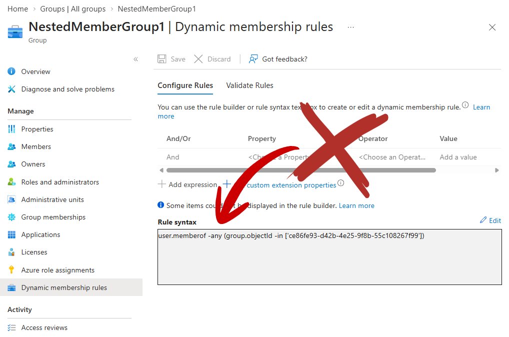Open Roles and administrators
This screenshot has width=509, height=337.
click(60, 182)
